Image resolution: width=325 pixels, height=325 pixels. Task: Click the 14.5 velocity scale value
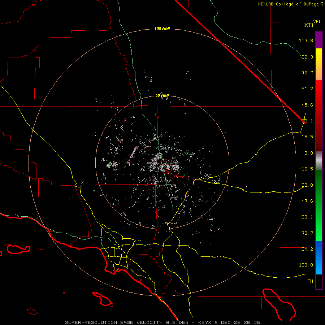(x=307, y=136)
